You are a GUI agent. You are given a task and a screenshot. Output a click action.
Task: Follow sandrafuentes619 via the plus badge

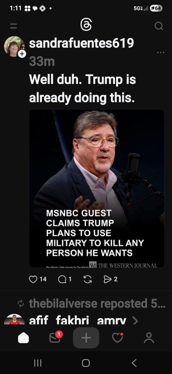coord(22,54)
